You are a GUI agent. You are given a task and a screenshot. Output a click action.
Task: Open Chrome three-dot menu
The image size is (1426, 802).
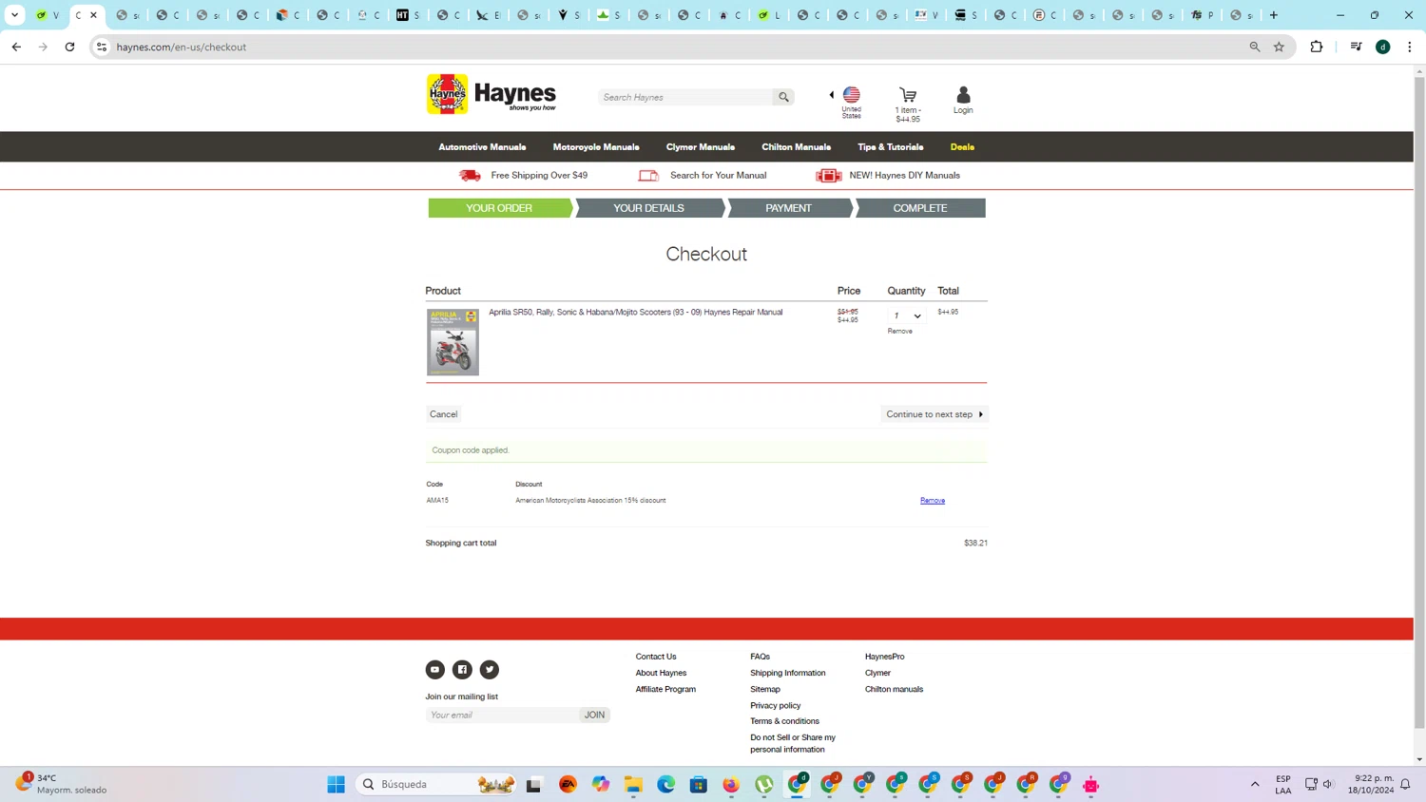(x=1409, y=47)
